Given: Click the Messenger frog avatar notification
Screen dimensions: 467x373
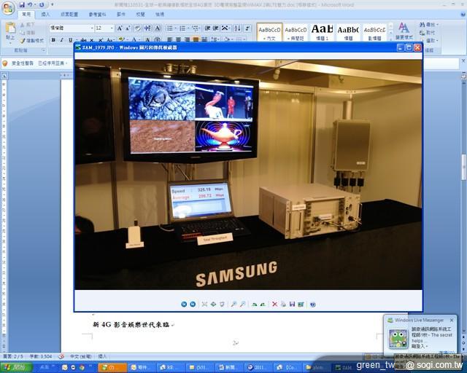Looking at the screenshot, I should point(398,339).
